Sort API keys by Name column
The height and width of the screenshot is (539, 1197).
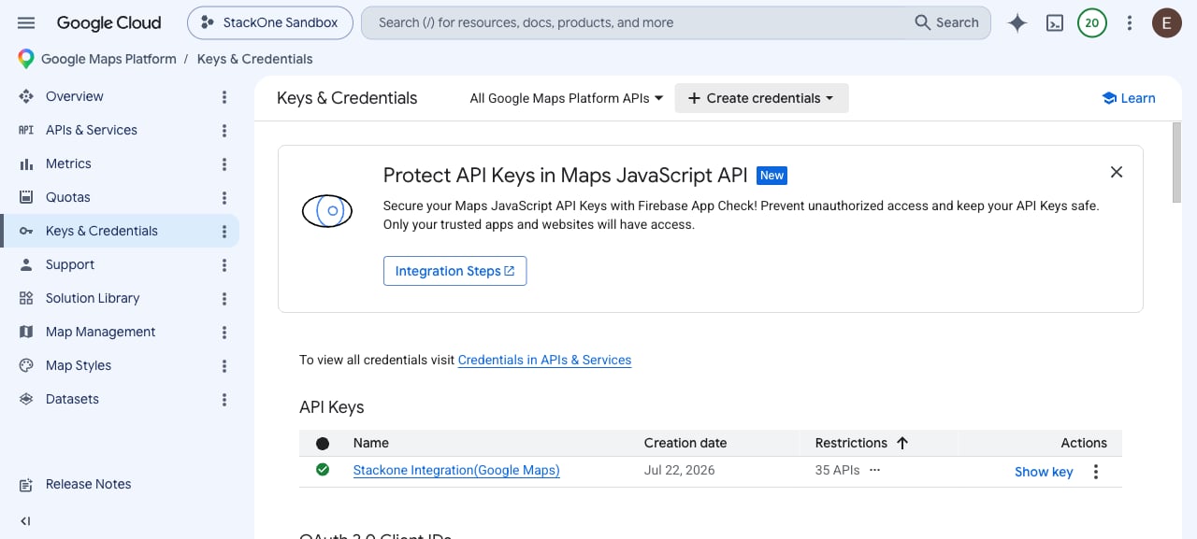[x=371, y=443]
